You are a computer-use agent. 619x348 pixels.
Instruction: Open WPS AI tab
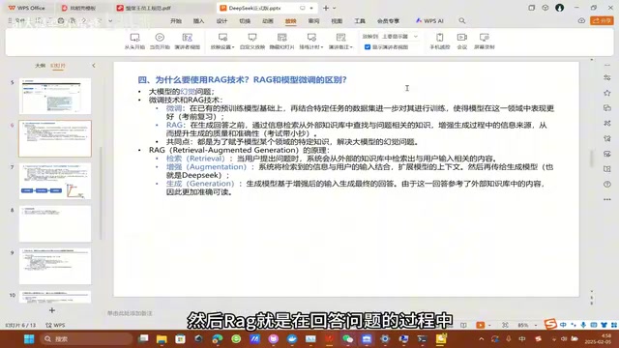(429, 21)
